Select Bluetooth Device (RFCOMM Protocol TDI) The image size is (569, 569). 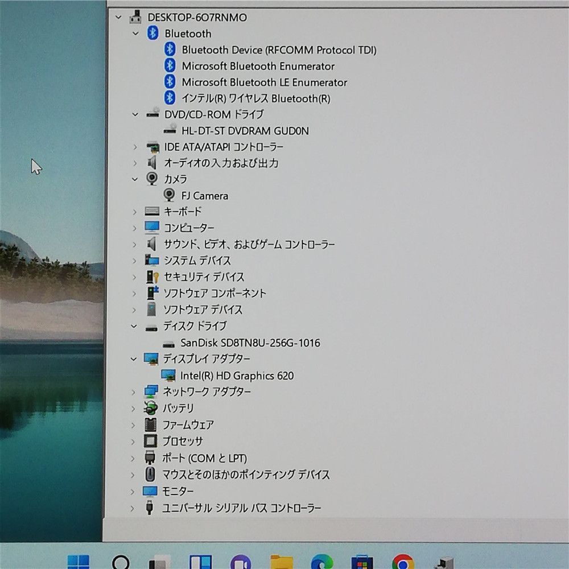tap(279, 50)
